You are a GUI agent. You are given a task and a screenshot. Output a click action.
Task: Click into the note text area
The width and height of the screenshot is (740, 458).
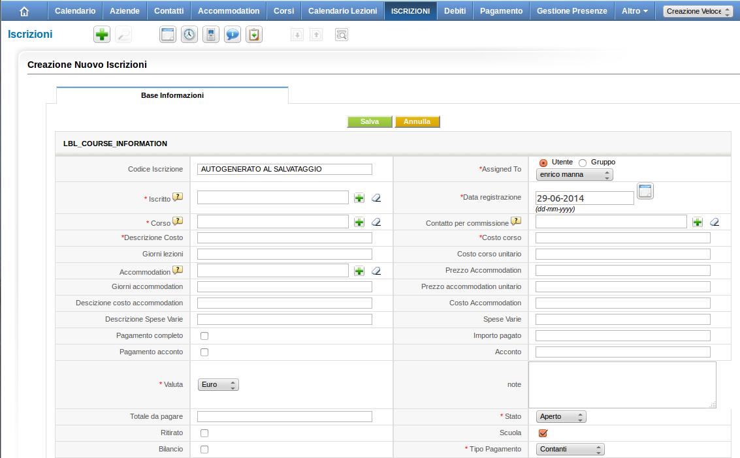(x=621, y=385)
